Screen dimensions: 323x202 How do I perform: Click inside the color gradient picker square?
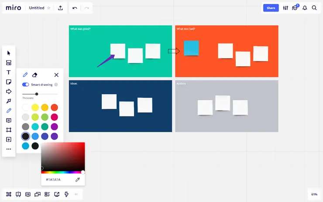[x=63, y=157]
